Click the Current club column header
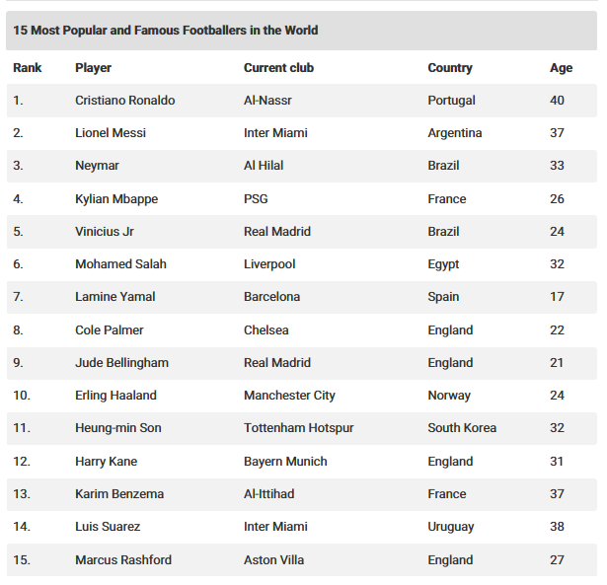This screenshot has width=607, height=585. point(278,68)
